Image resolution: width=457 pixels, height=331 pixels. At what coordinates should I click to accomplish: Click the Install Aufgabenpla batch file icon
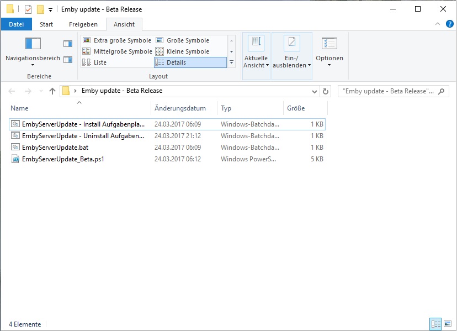pos(15,124)
